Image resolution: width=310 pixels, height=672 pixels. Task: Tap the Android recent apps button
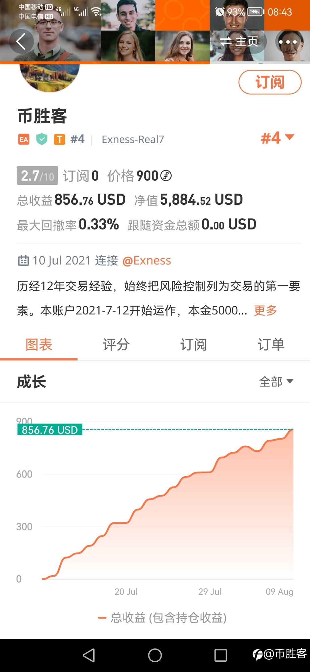click(221, 655)
